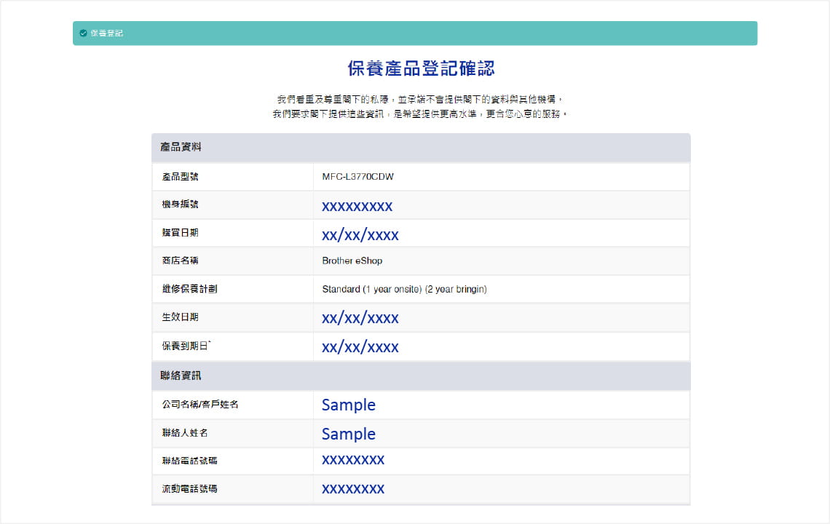Select the 聯絡資訊 section header
The image size is (830, 524).
tap(181, 376)
